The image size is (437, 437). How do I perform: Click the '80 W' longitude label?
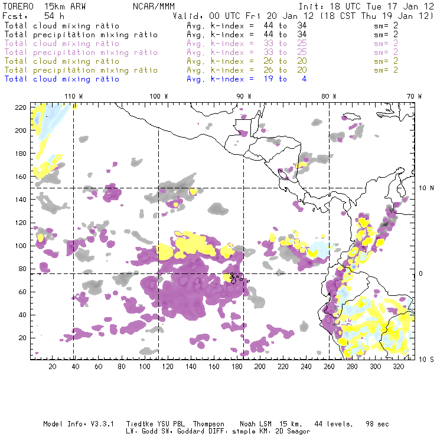[328, 96]
